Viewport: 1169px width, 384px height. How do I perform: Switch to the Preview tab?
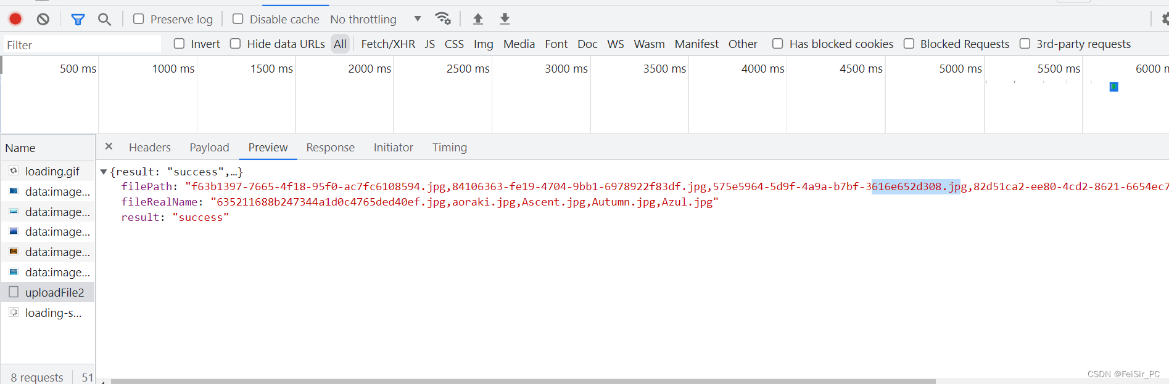click(268, 147)
